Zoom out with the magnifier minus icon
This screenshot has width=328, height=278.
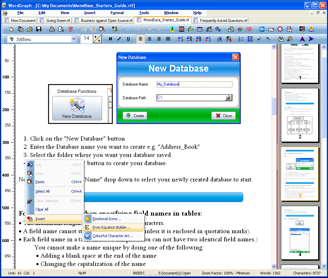(159, 29)
